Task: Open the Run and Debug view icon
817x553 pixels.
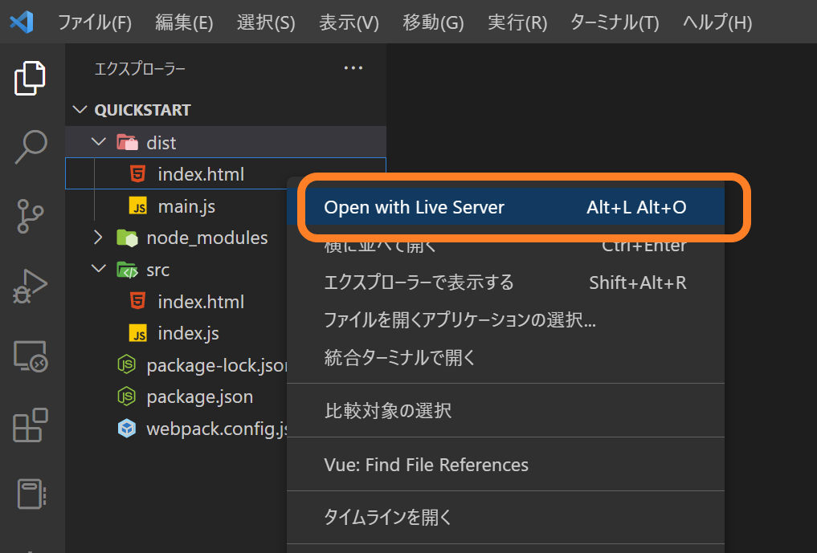Action: [30, 287]
